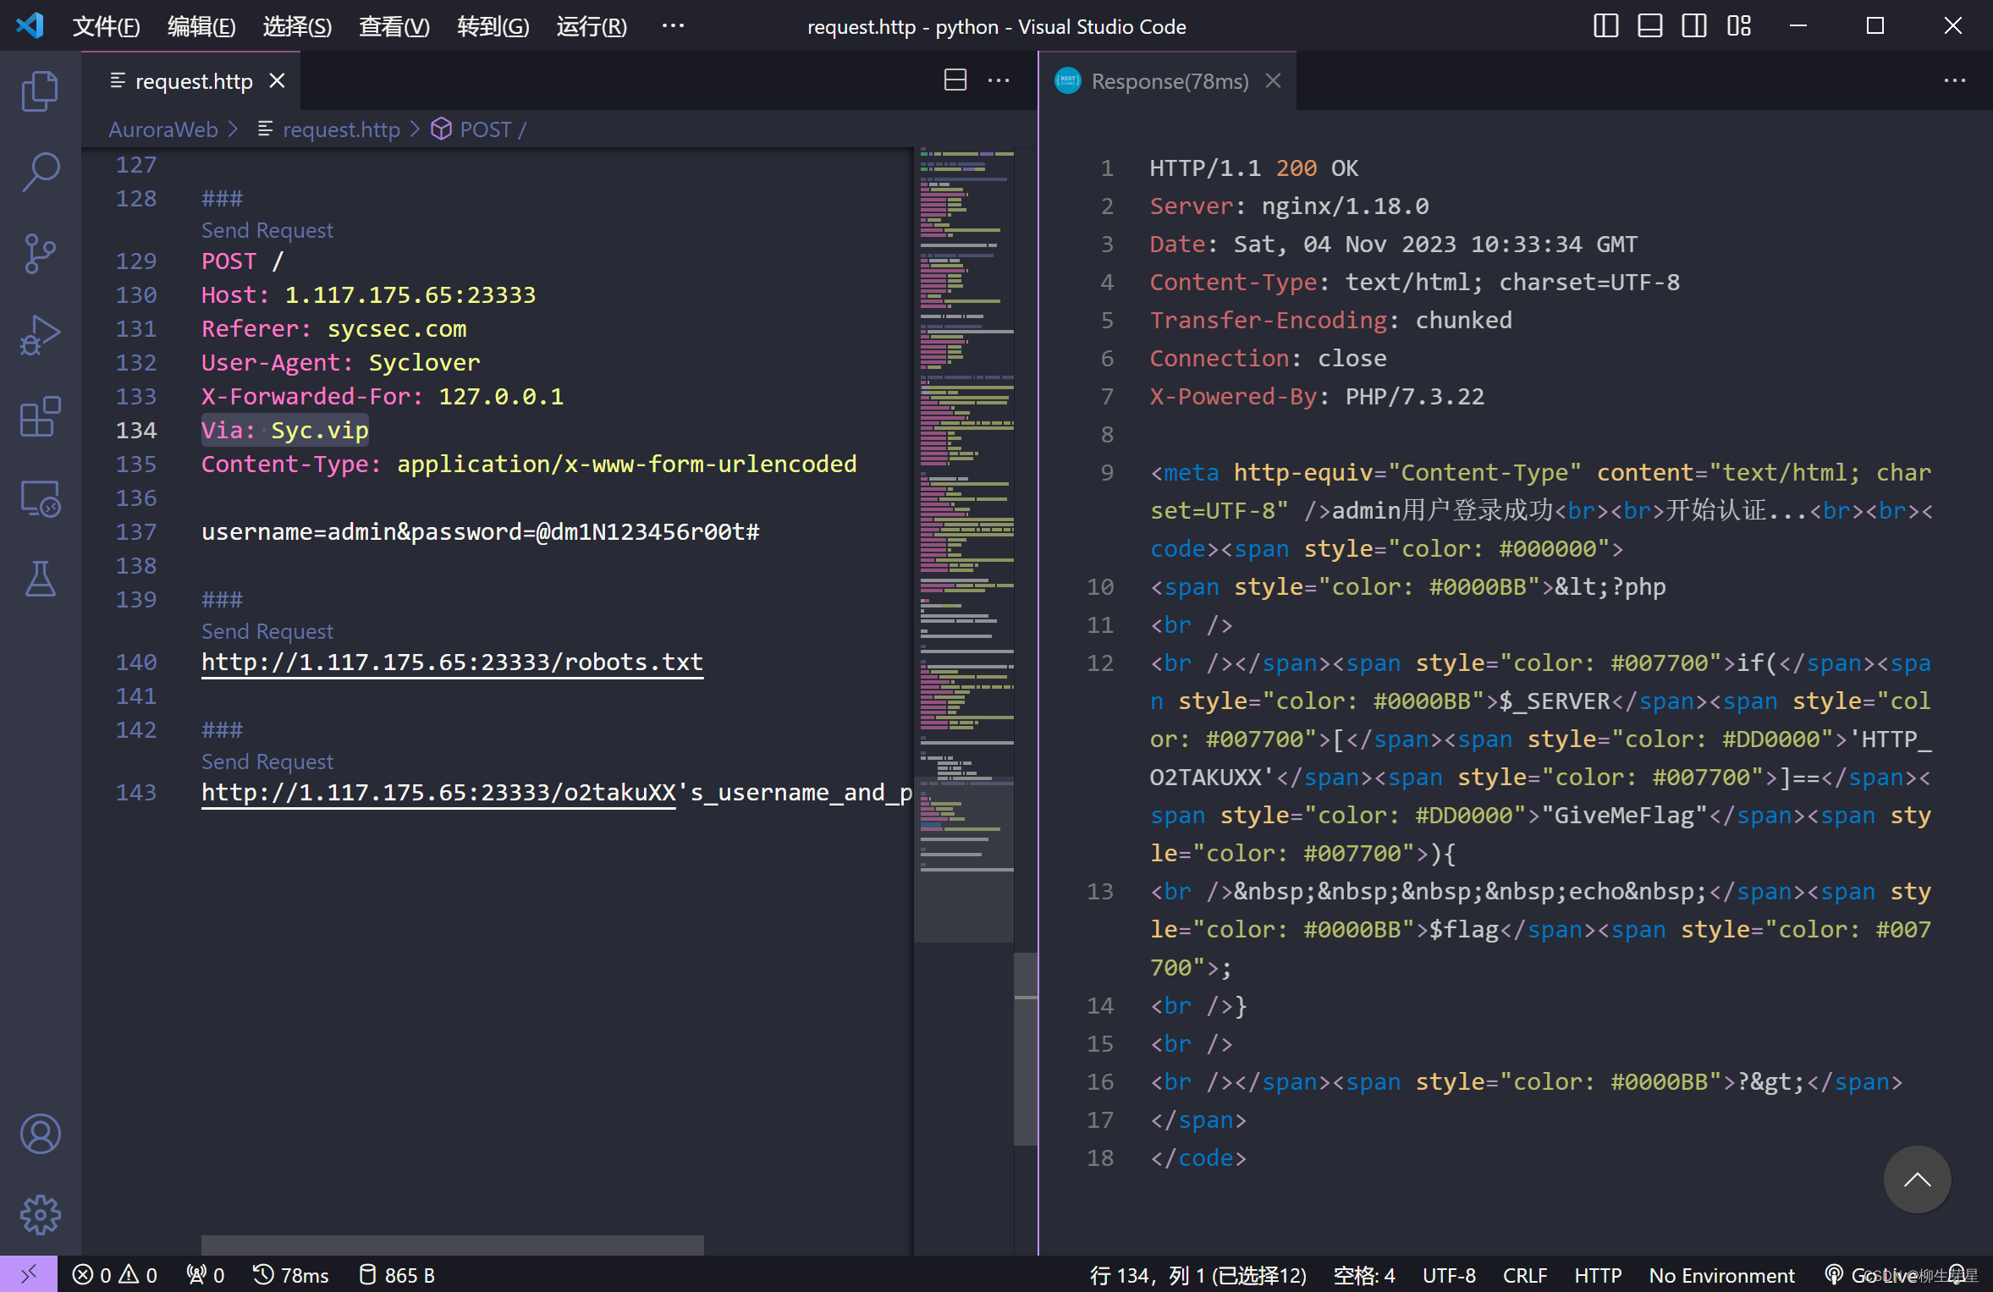Open the Source Control view
This screenshot has height=1292, width=1993.
pyautogui.click(x=40, y=253)
